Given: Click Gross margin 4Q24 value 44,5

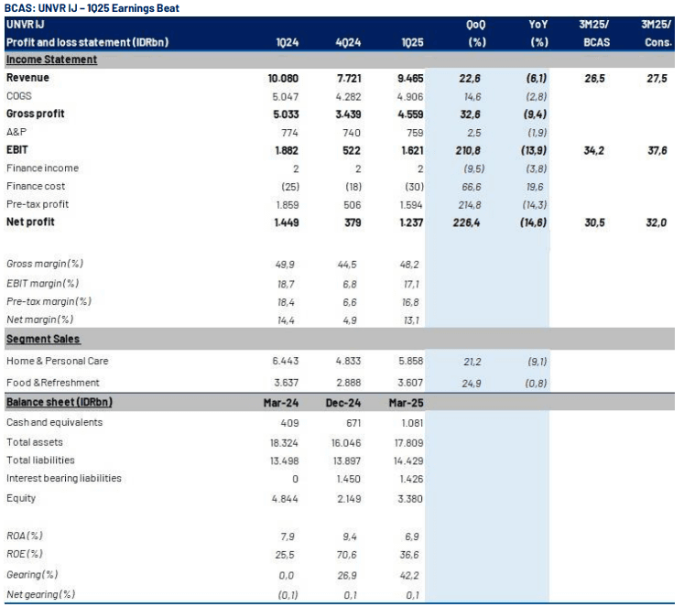Looking at the screenshot, I should coord(347,265).
